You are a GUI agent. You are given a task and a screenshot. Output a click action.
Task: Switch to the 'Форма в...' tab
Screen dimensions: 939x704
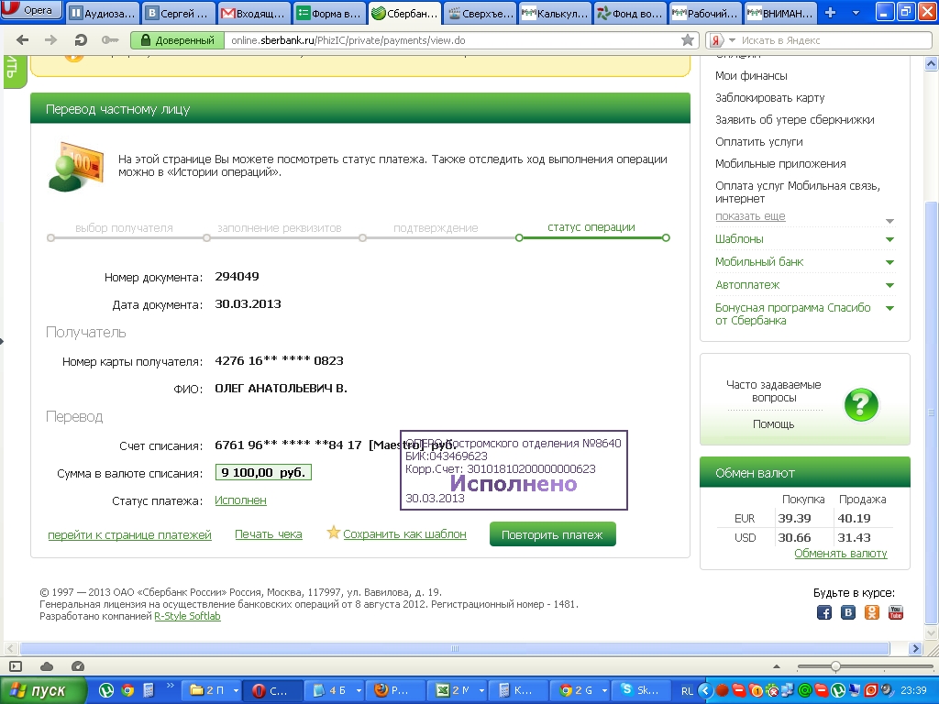click(x=329, y=13)
